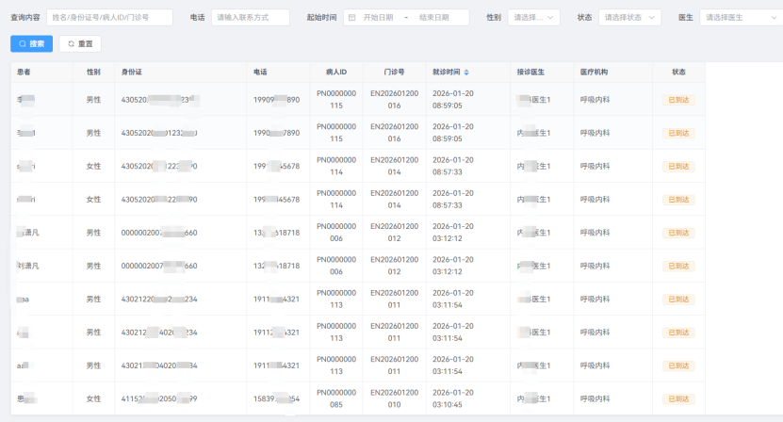Click the 身份证 column header
This screenshot has height=422, width=783.
coord(131,72)
